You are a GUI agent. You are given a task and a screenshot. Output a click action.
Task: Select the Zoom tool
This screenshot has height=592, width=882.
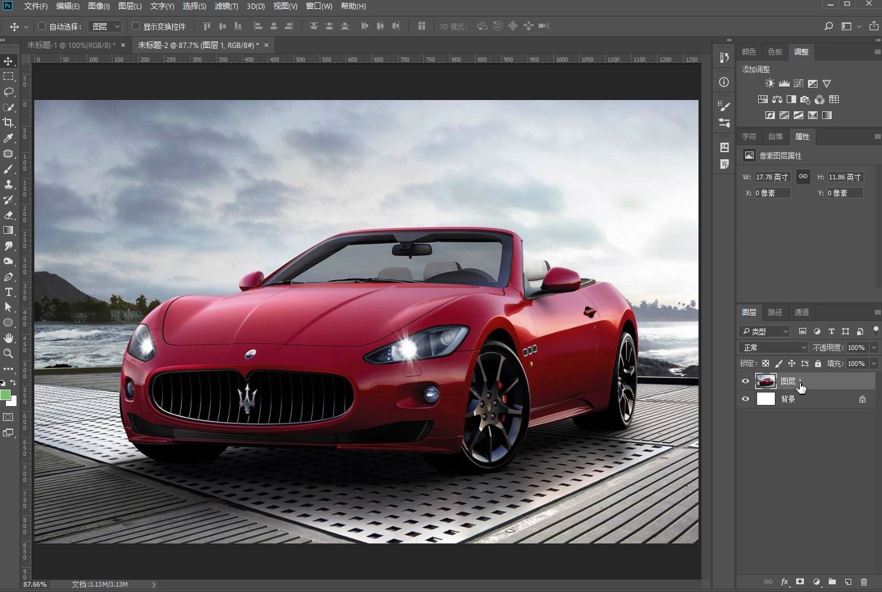point(8,353)
